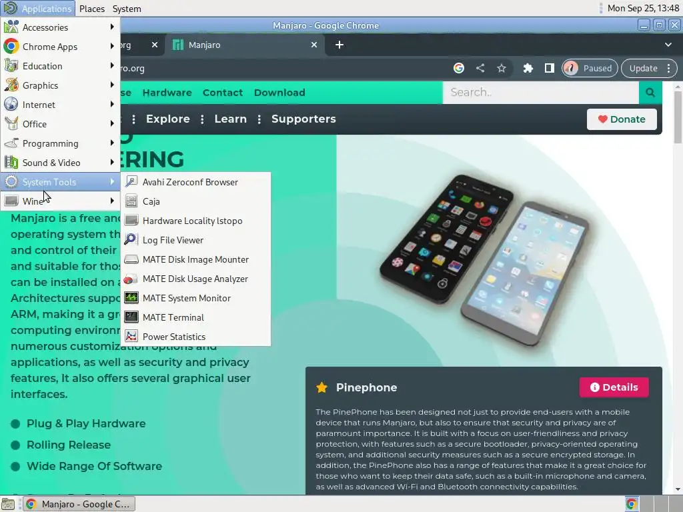Open Hardware Locality lstopo icon

pos(131,220)
